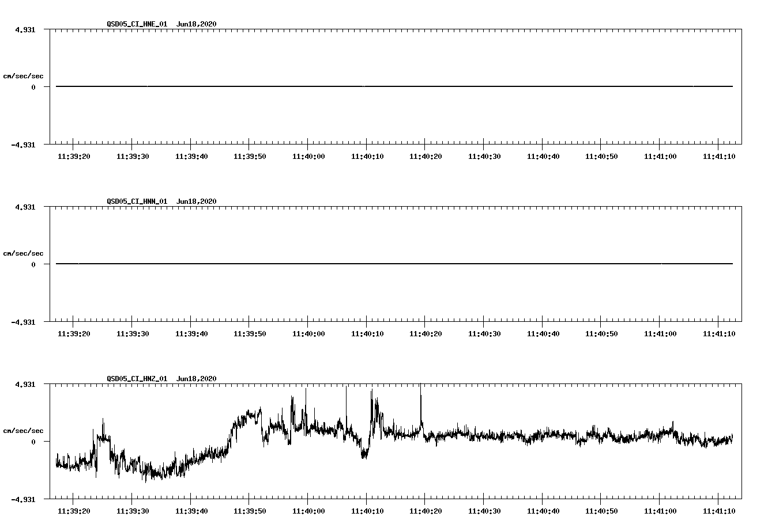The image size is (783, 532).
Task: Pick 11:41:00 time label under HNZ plot
Action: (660, 511)
